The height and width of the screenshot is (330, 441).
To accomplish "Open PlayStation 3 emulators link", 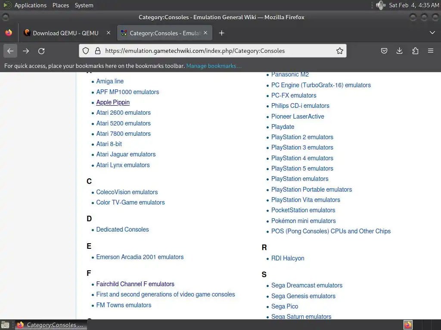I will pyautogui.click(x=302, y=148).
